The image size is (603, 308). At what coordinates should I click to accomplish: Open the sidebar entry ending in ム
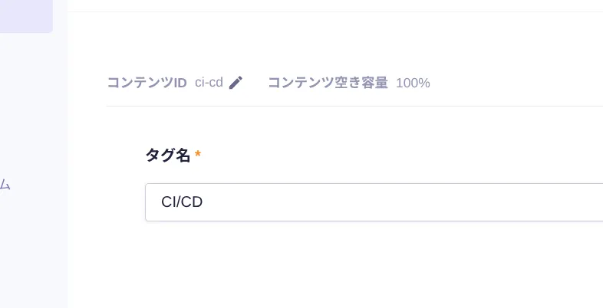pyautogui.click(x=5, y=185)
